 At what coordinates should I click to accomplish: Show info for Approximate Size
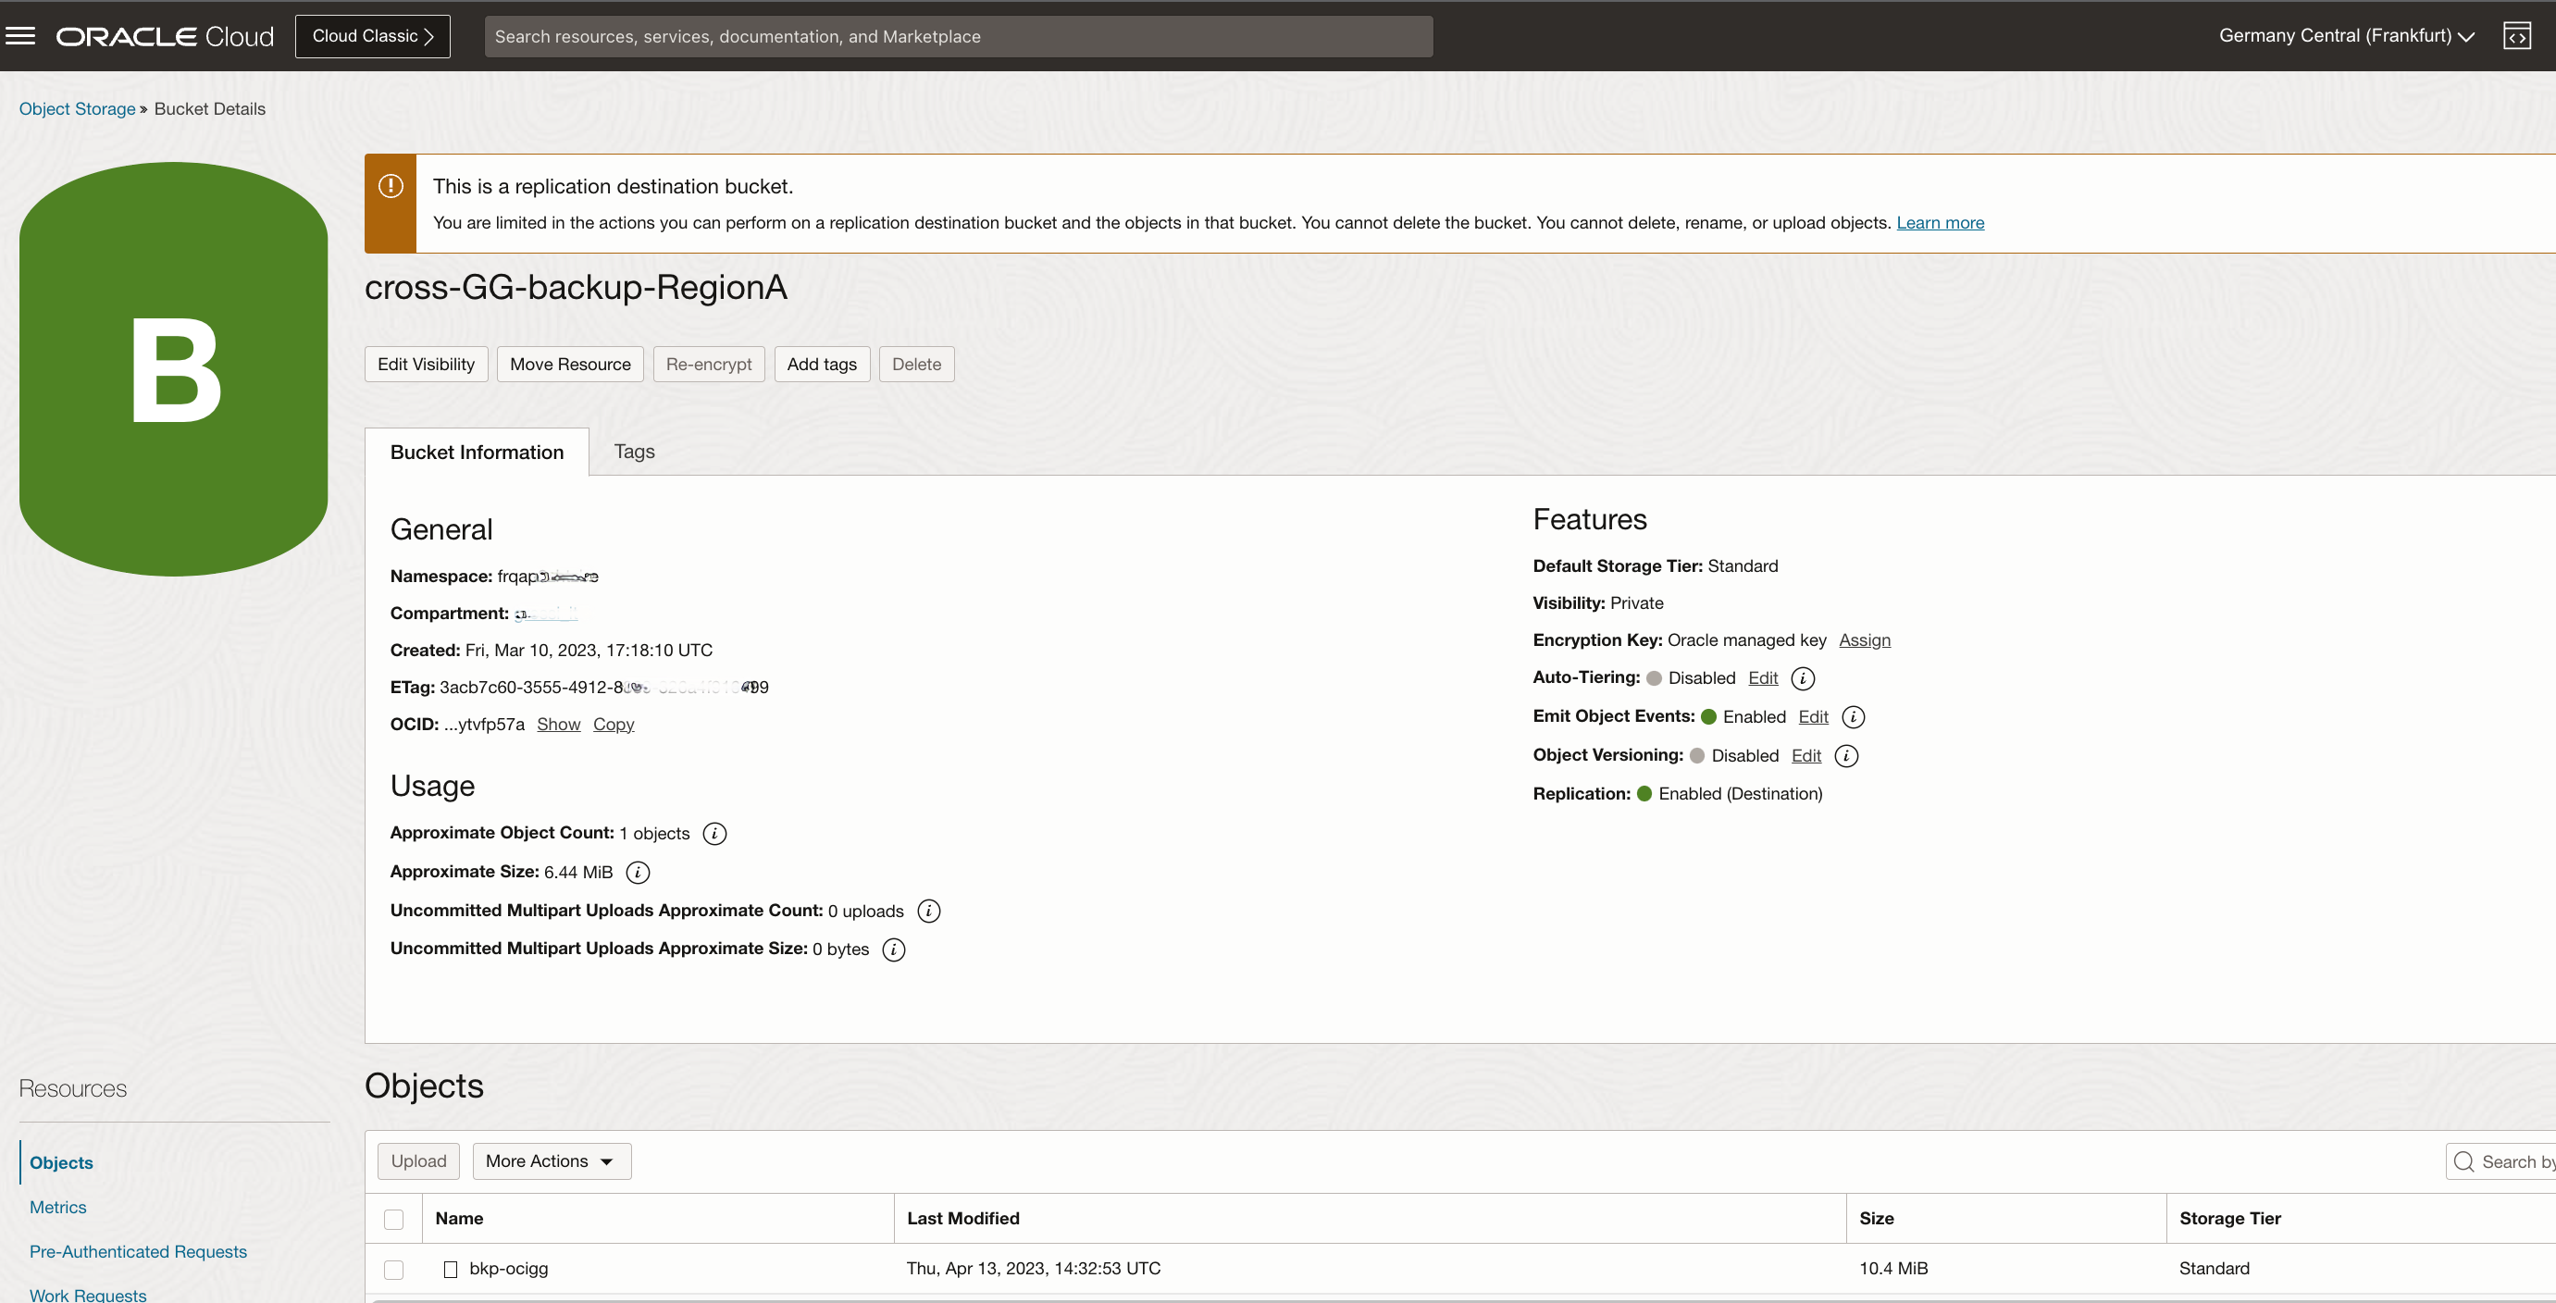pos(638,872)
